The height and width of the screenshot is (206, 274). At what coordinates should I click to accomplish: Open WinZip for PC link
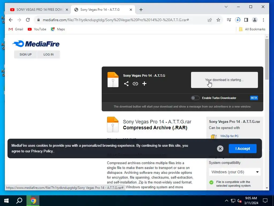click(x=229, y=136)
